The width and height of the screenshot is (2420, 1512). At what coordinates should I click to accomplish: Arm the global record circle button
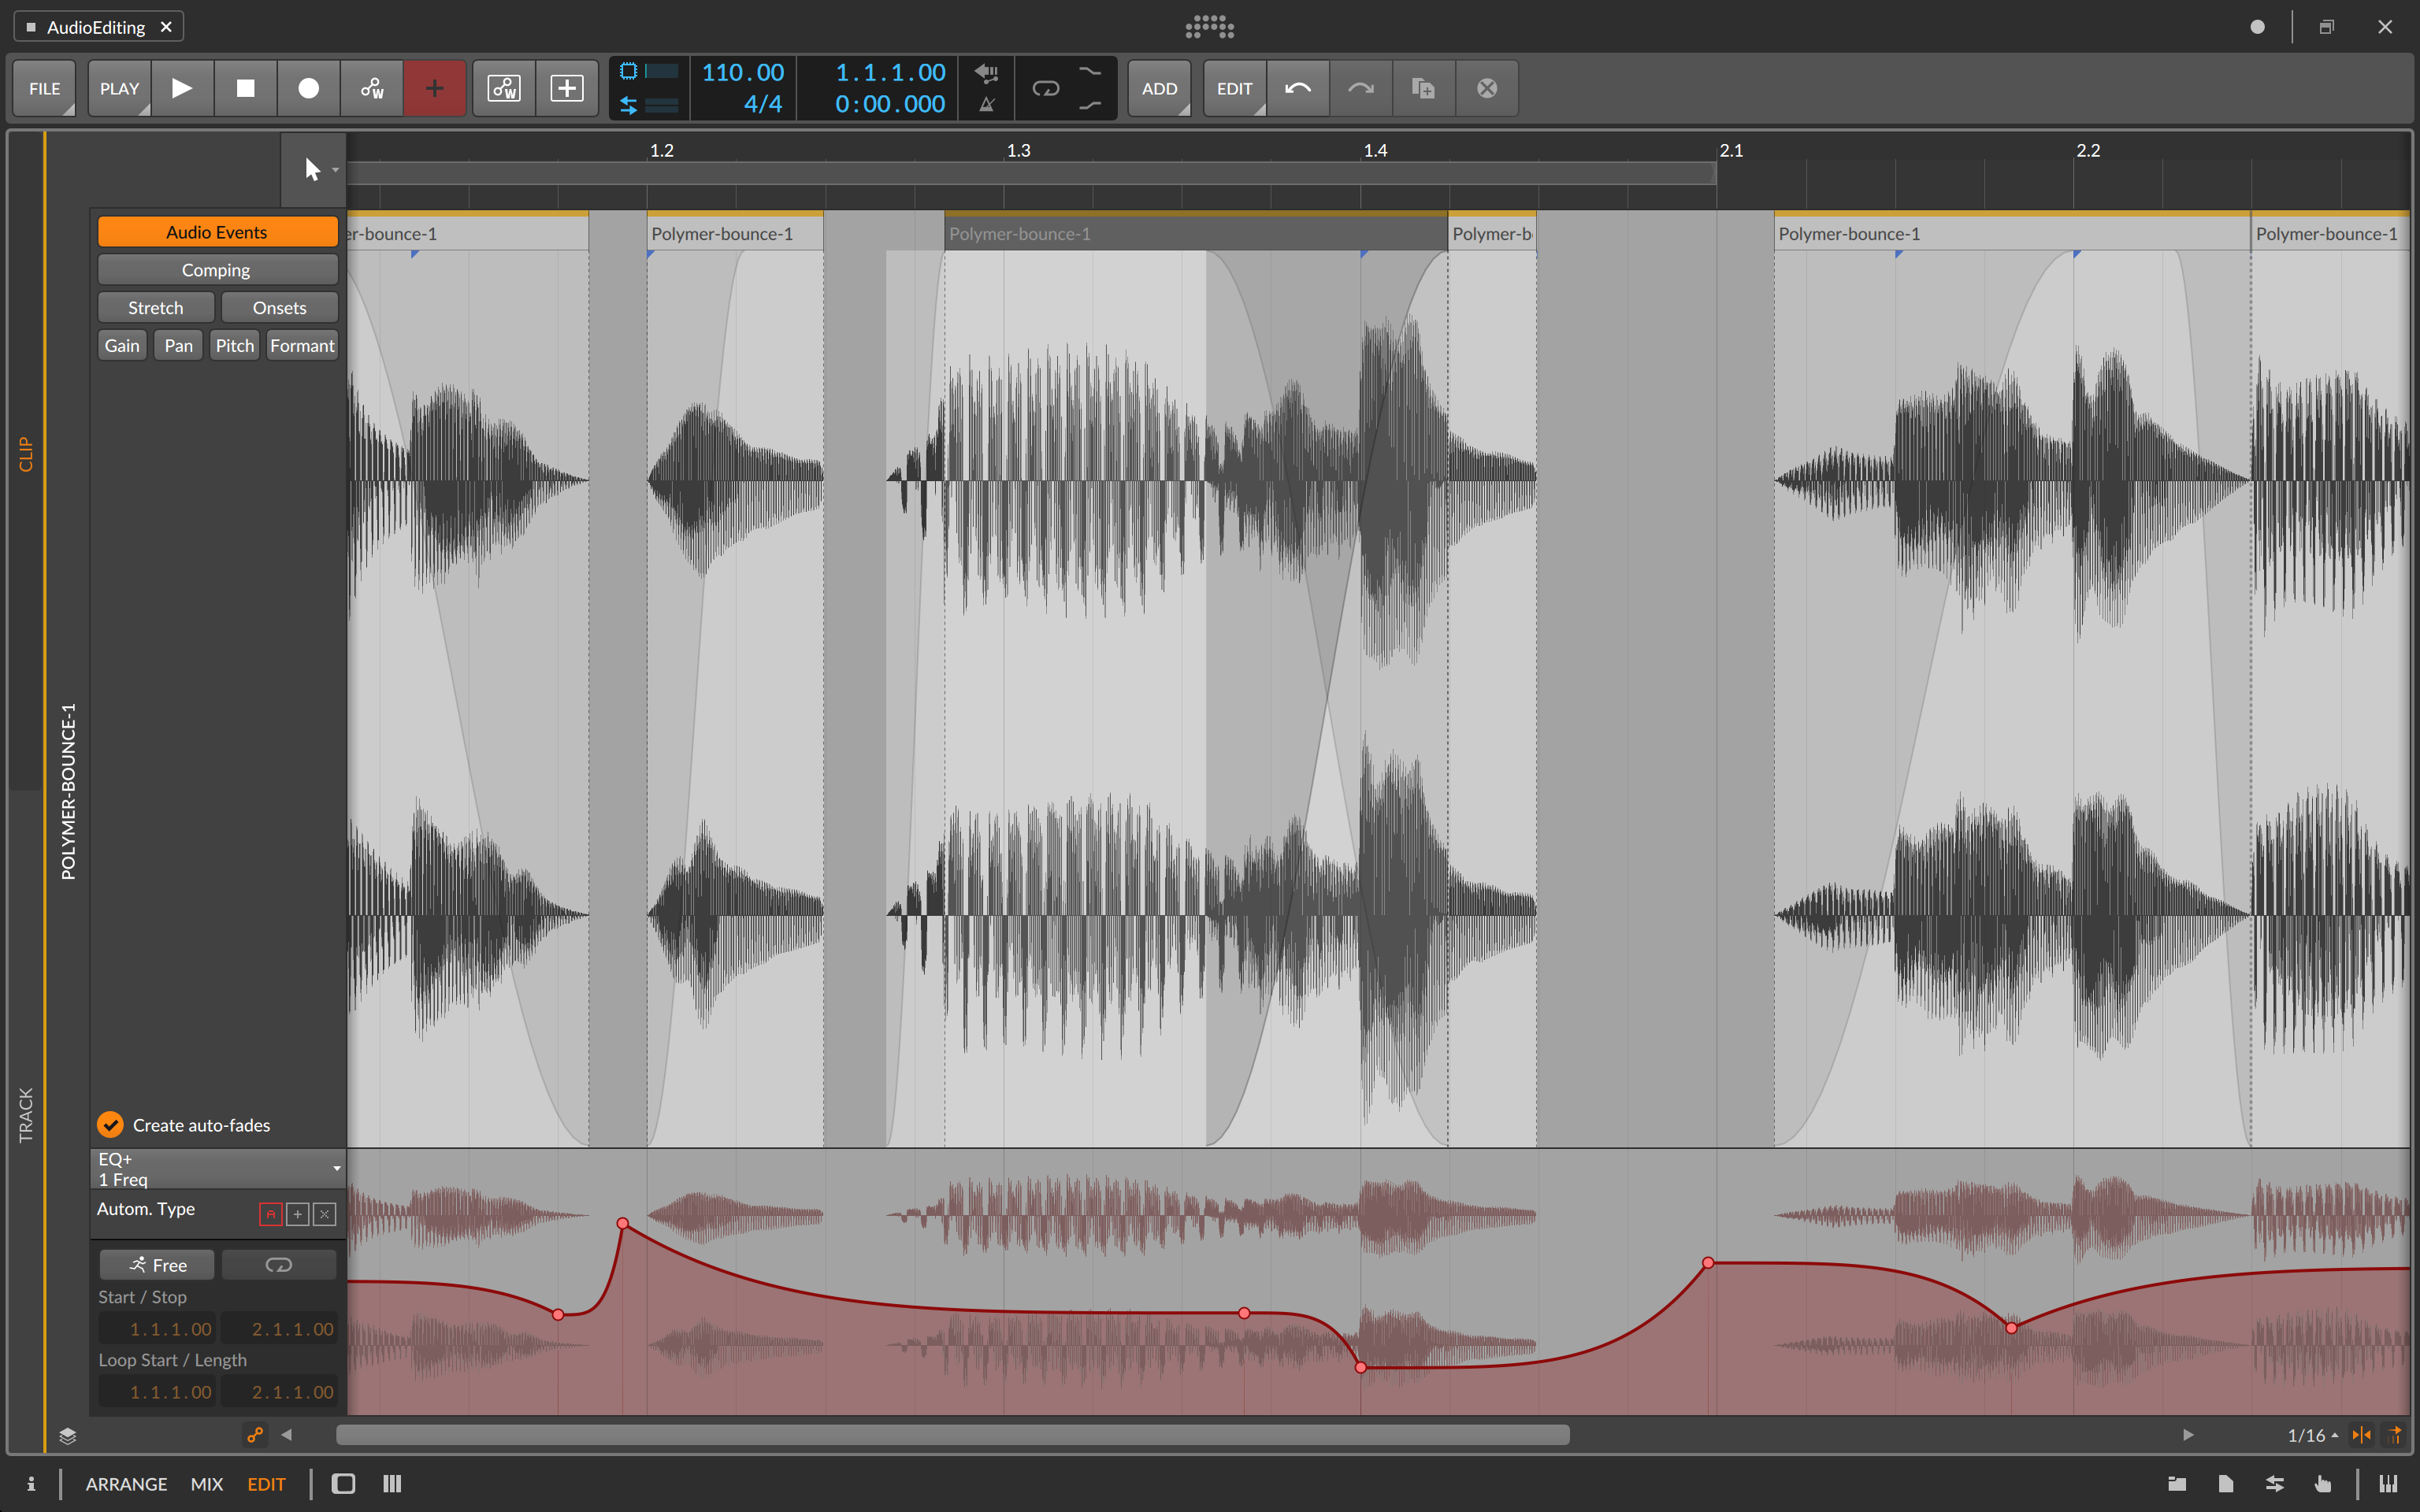coord(308,88)
